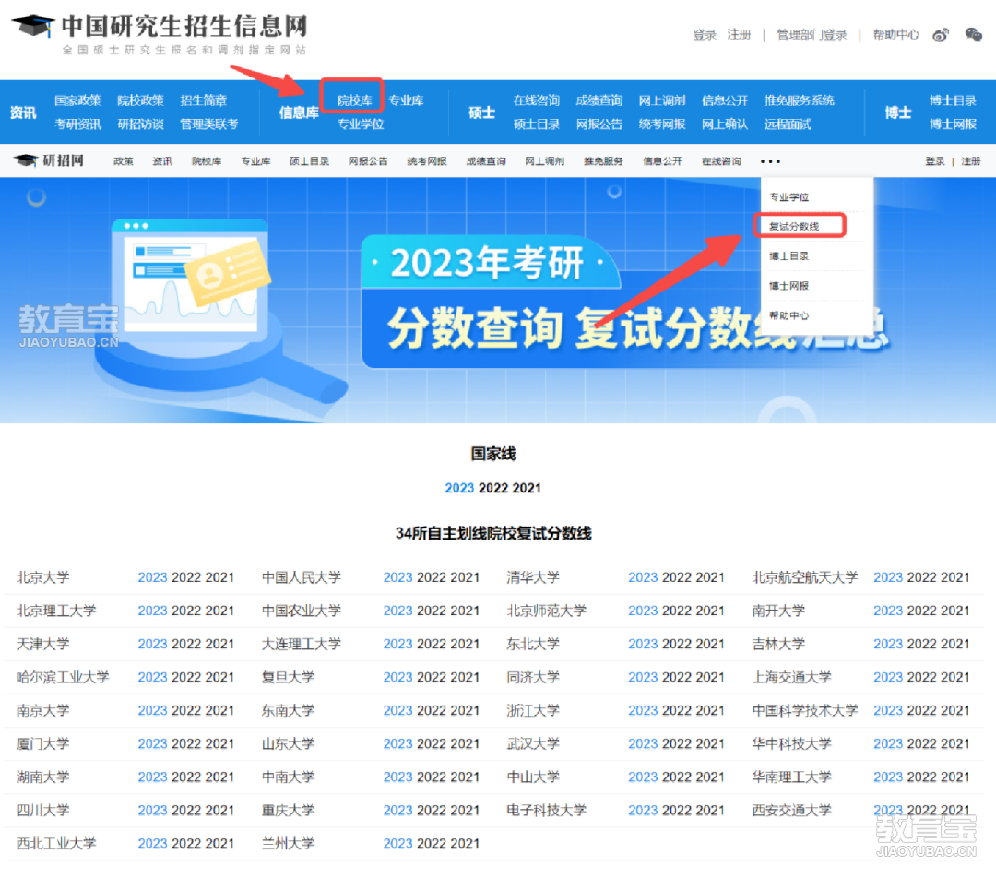Choose 复试分数线 from the dropdown menu
Image resolution: width=996 pixels, height=878 pixels.
click(794, 226)
